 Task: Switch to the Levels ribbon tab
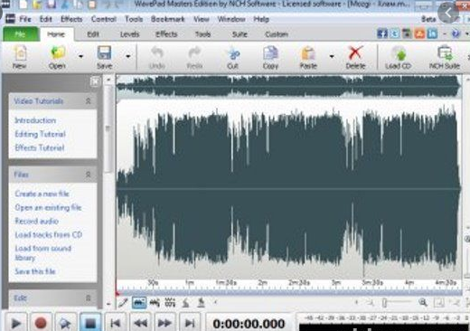[129, 34]
